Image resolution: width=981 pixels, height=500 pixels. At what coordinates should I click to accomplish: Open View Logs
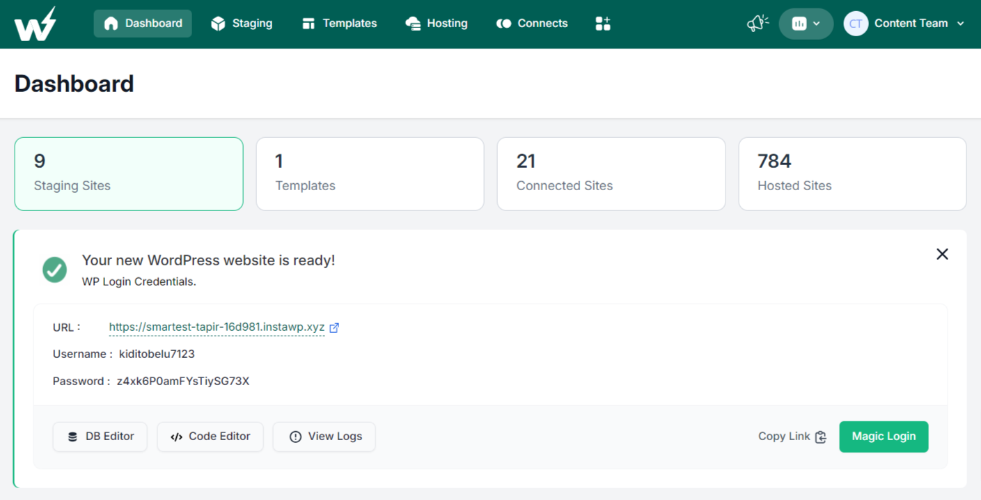324,437
